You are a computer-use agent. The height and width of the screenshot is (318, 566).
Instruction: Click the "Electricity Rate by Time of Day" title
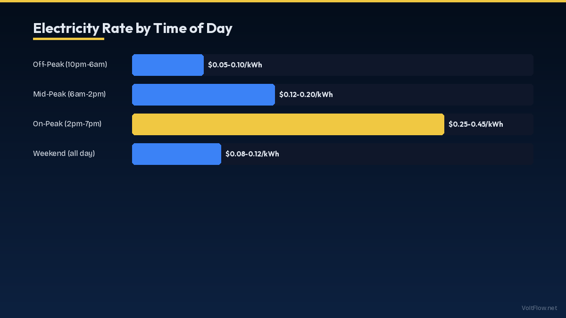(x=133, y=28)
